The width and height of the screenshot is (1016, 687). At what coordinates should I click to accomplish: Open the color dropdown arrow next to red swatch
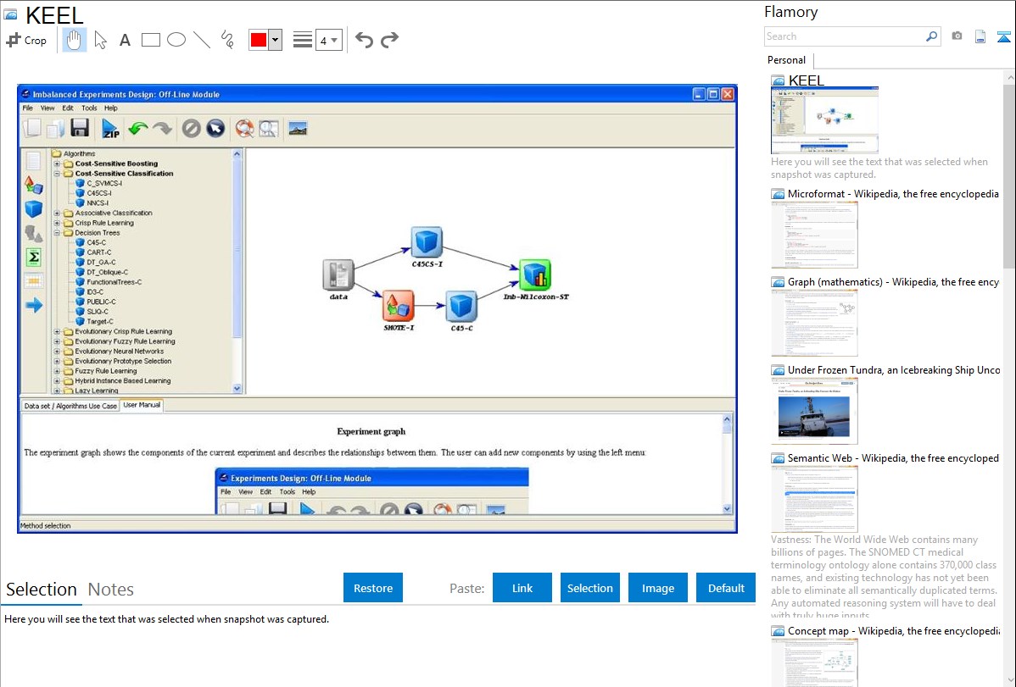(276, 40)
